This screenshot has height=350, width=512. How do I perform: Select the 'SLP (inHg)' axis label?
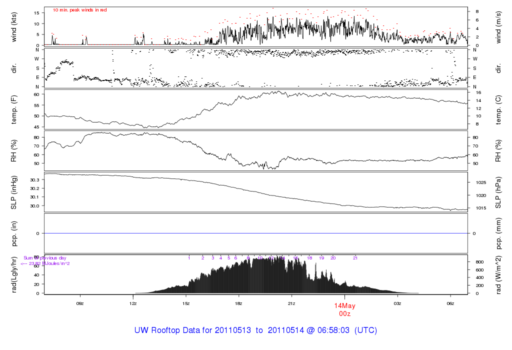pyautogui.click(x=13, y=192)
